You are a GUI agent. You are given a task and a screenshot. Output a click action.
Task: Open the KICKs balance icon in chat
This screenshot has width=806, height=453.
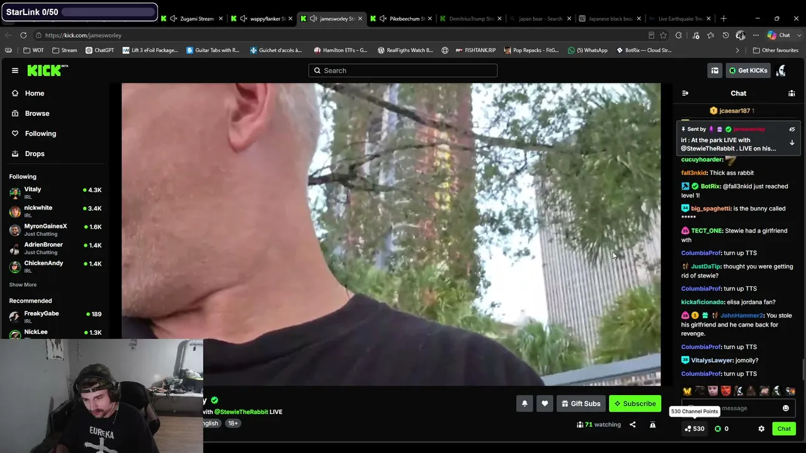(x=722, y=428)
